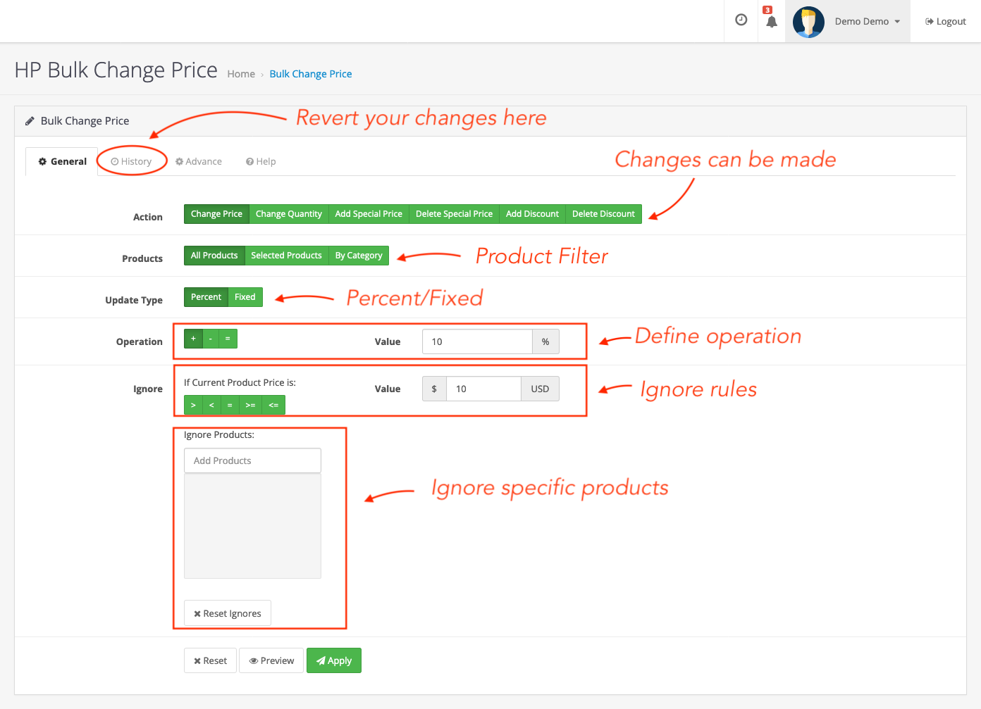Click the Operation value field showing 10
The width and height of the screenshot is (981, 709).
pos(477,341)
